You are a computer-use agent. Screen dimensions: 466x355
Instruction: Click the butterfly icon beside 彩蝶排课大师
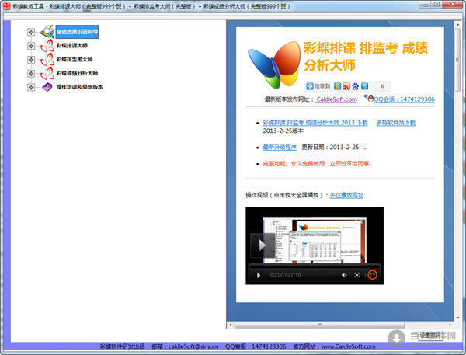[x=47, y=46]
